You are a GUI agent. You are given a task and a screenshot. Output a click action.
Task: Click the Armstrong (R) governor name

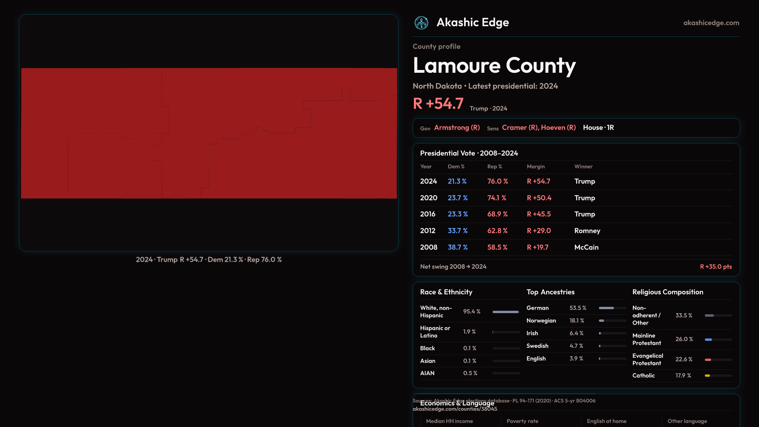457,128
